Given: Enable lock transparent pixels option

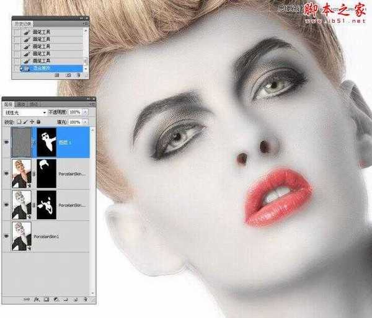Looking at the screenshot, I should click(x=20, y=121).
